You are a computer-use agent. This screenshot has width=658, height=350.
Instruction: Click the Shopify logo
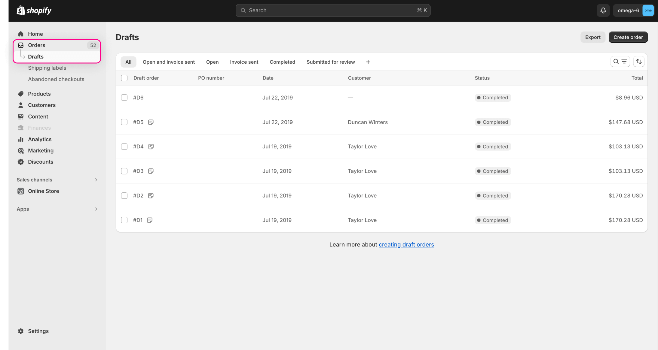click(34, 10)
